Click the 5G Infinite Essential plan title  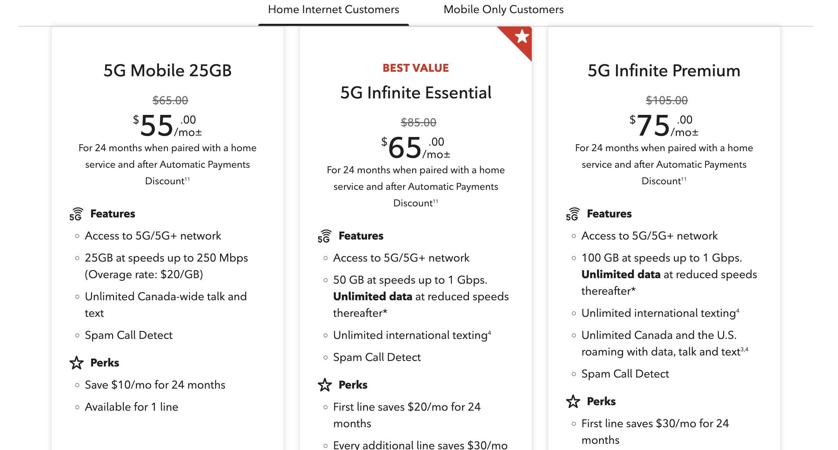pos(416,92)
